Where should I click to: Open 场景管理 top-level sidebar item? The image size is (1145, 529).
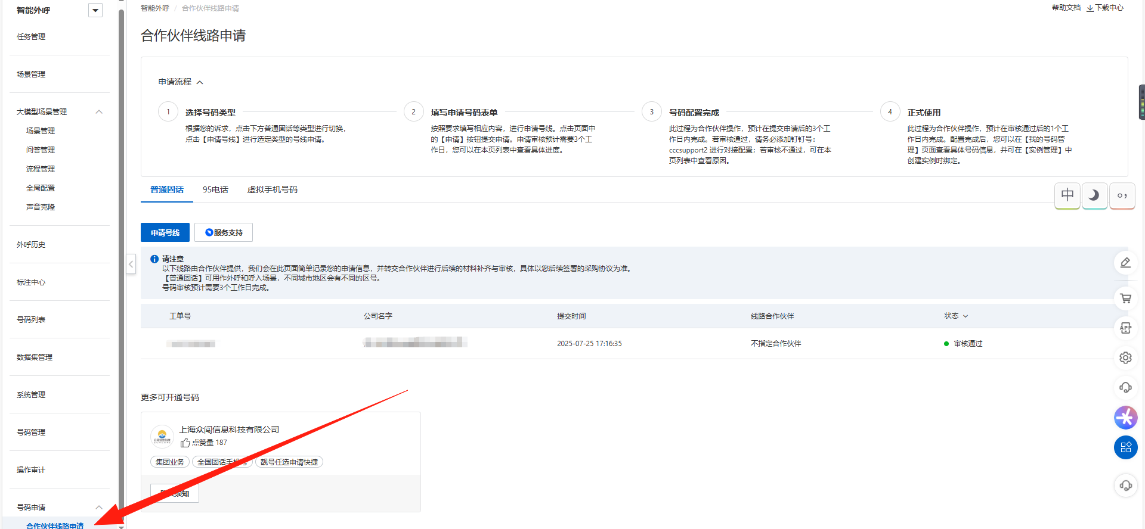pyautogui.click(x=31, y=74)
